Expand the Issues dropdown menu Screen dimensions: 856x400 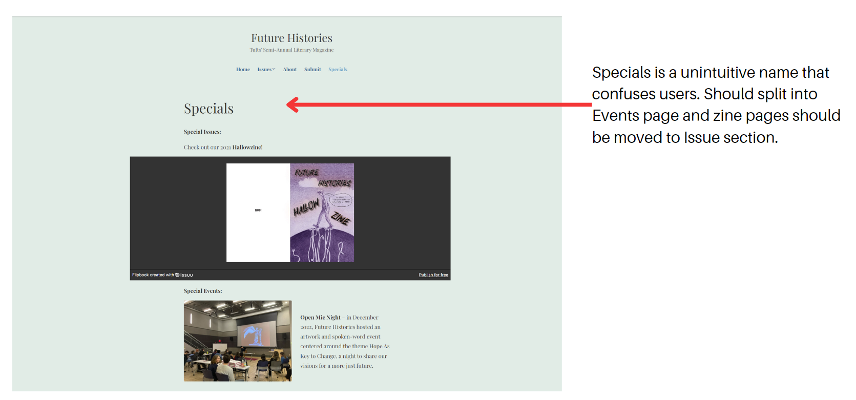[x=266, y=70]
